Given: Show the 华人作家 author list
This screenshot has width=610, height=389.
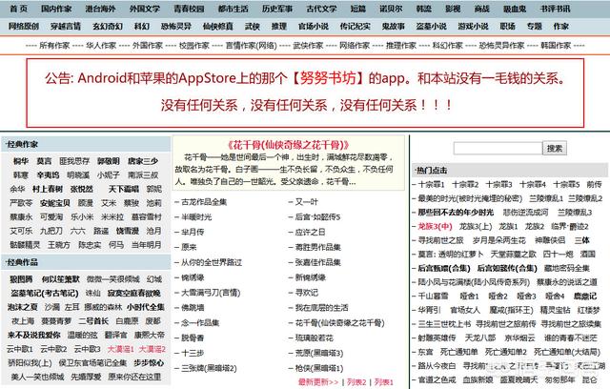Looking at the screenshot, I should pyautogui.click(x=101, y=46).
